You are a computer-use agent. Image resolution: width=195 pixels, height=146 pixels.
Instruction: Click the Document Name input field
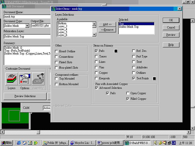tap(27, 16)
